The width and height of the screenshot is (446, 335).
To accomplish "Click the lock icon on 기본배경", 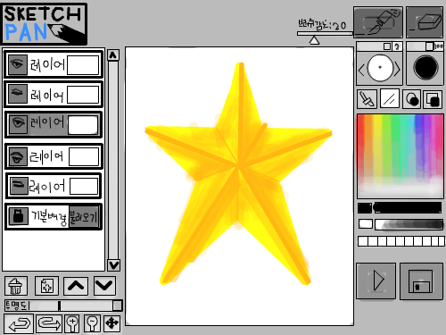I will (x=19, y=216).
